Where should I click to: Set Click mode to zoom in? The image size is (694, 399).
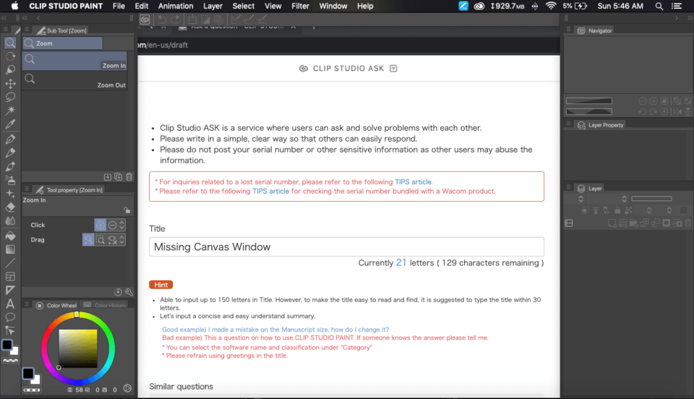(100, 225)
